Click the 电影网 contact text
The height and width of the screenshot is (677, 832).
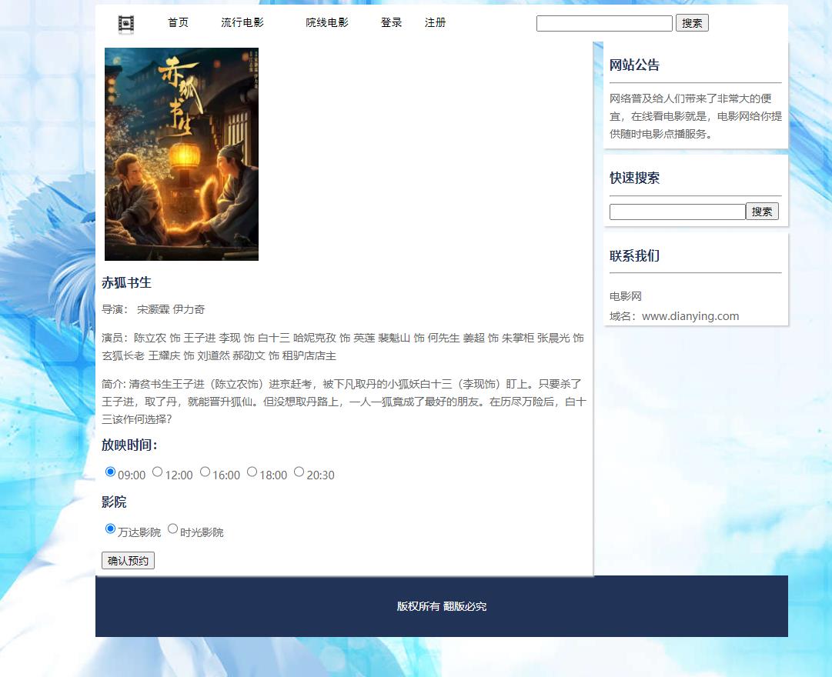[626, 296]
